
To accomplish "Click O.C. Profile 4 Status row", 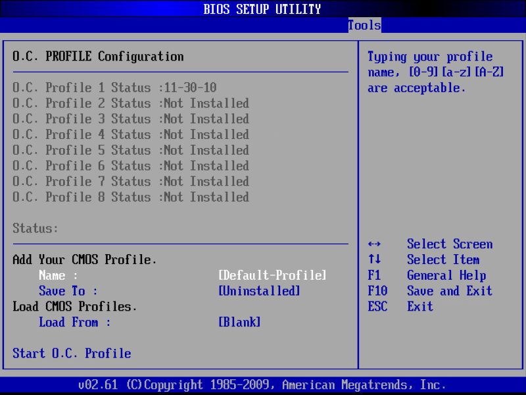I will click(x=131, y=134).
